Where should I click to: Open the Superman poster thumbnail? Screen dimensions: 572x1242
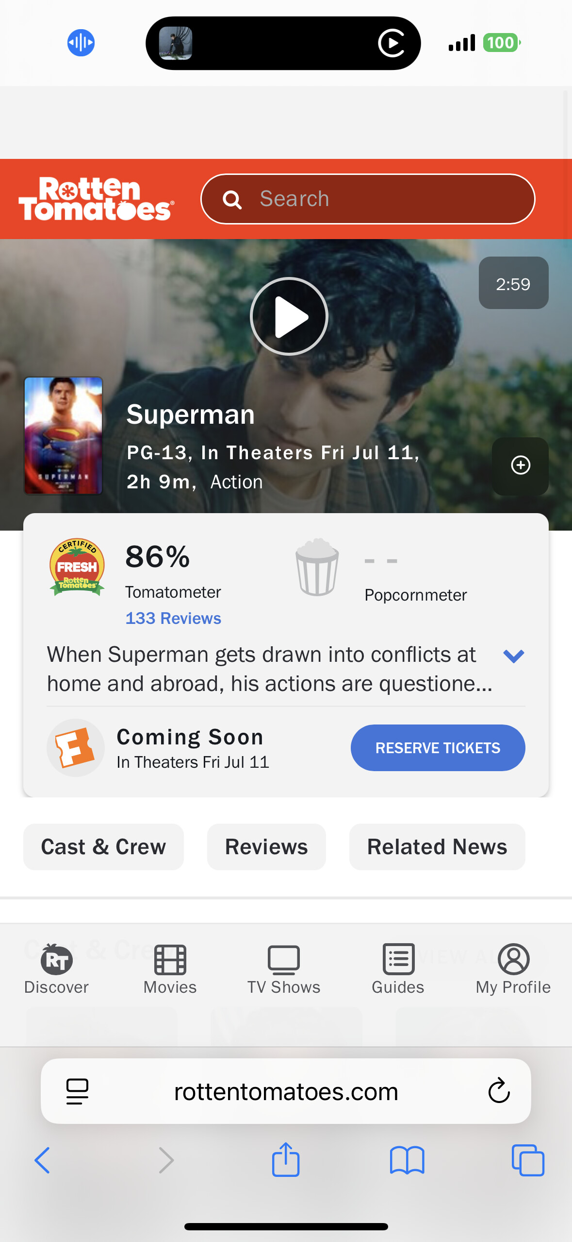click(x=64, y=435)
